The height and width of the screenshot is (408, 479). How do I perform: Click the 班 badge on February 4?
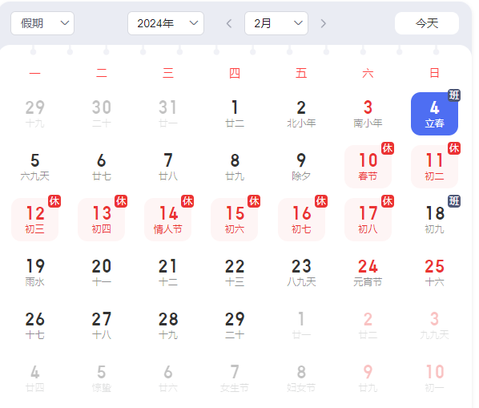tap(454, 95)
